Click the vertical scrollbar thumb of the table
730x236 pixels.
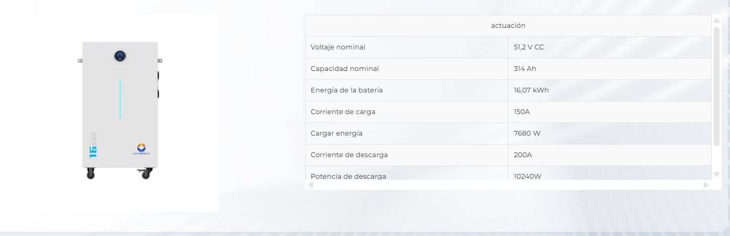(716, 86)
